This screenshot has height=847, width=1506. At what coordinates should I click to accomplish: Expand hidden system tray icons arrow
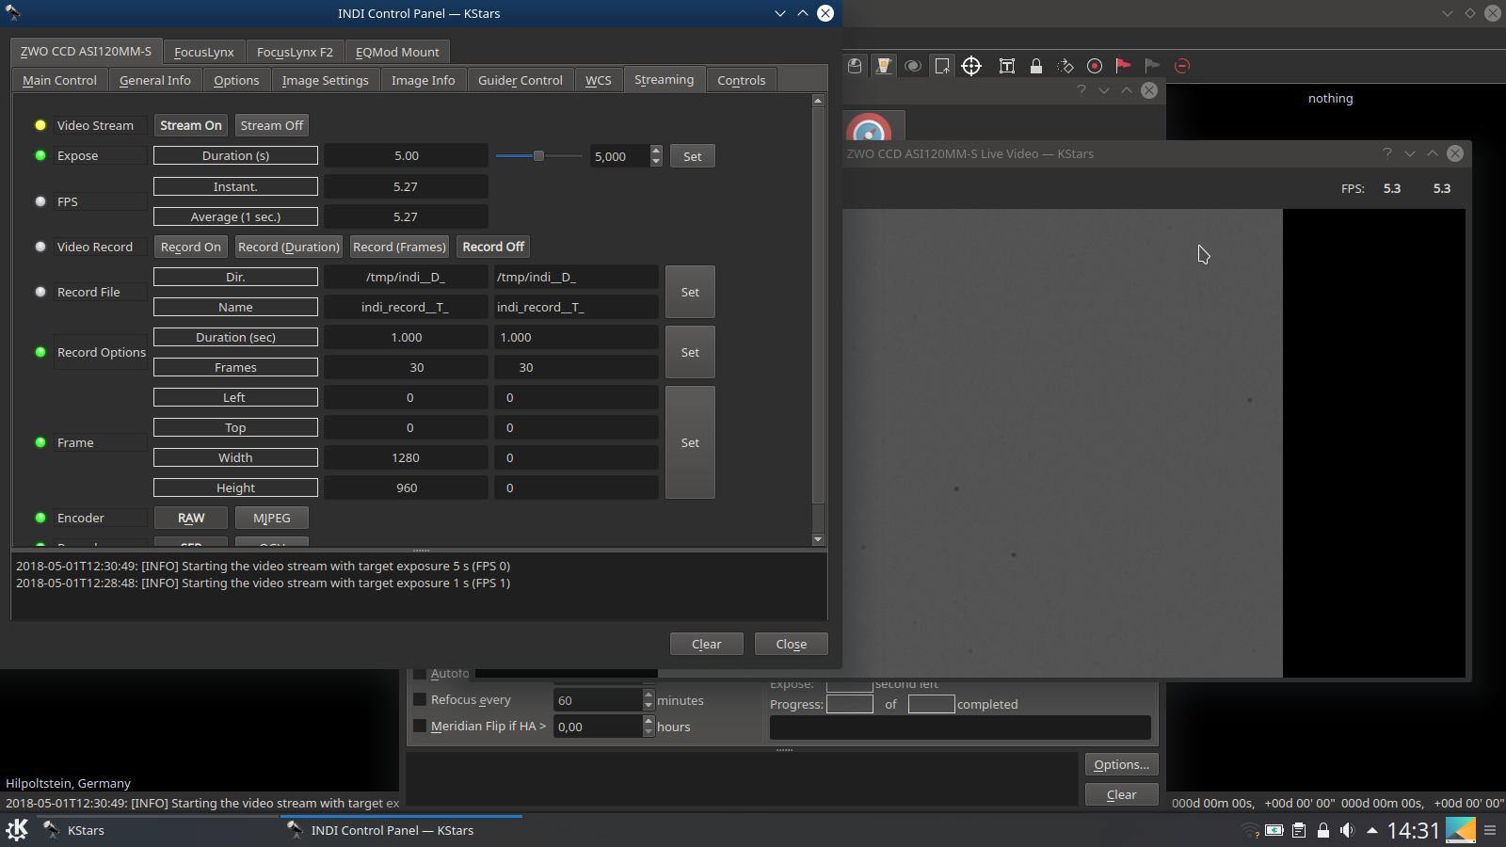click(1371, 830)
